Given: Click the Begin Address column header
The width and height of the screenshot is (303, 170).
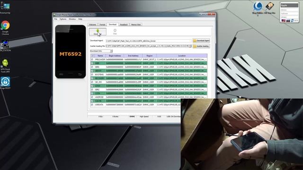Looking at the screenshot, I should 115,56.
